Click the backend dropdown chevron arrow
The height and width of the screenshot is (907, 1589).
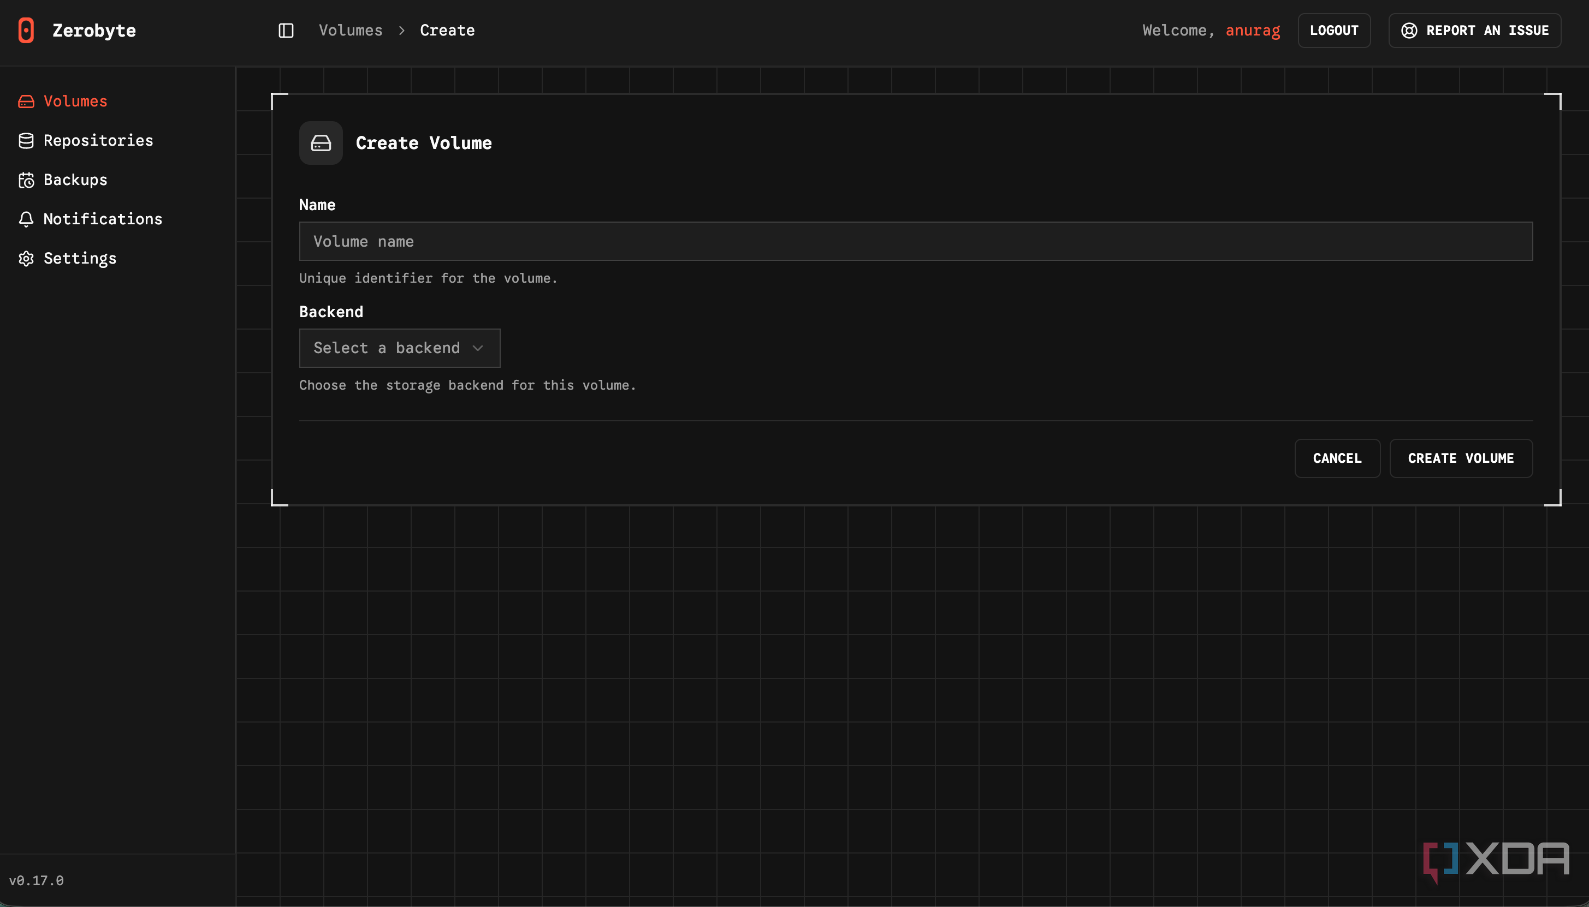[x=478, y=348]
